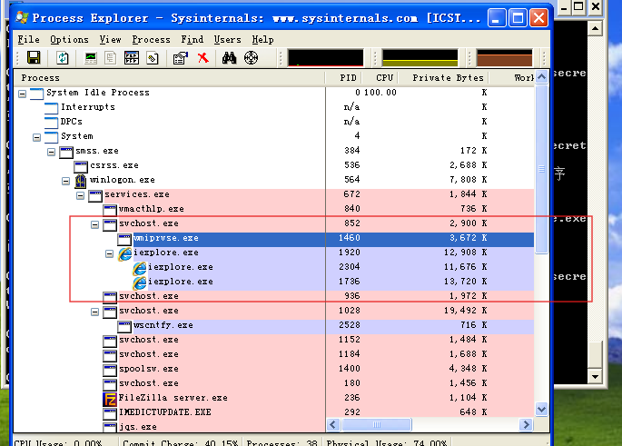Open System Information graph icon
The height and width of the screenshot is (446, 622).
point(90,58)
